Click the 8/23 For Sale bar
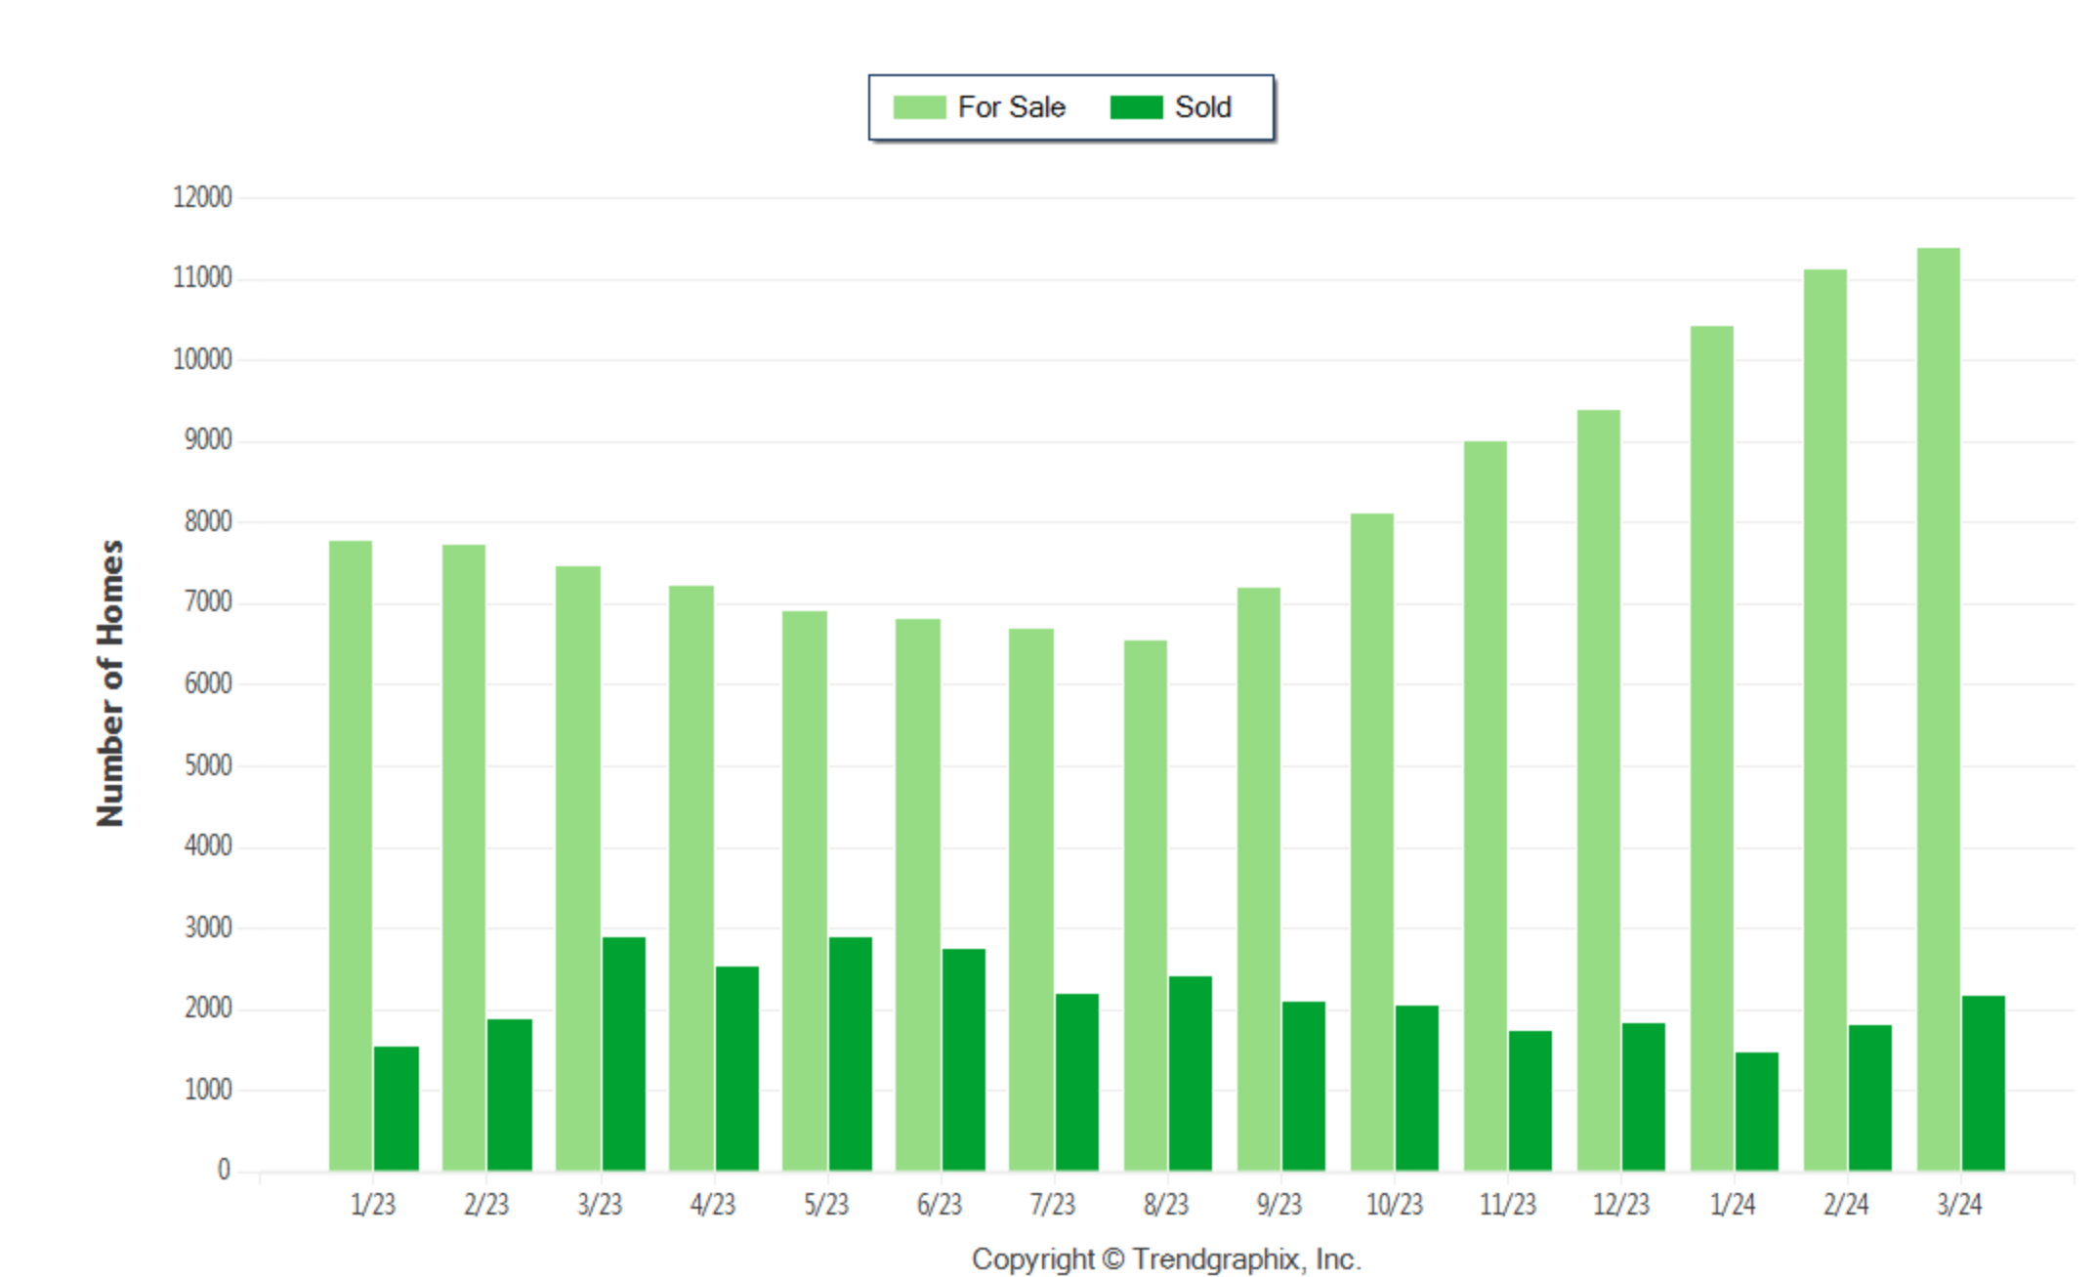 1145,906
